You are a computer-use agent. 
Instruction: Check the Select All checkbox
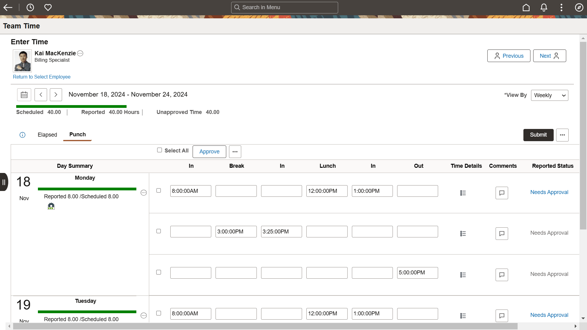pos(159,150)
